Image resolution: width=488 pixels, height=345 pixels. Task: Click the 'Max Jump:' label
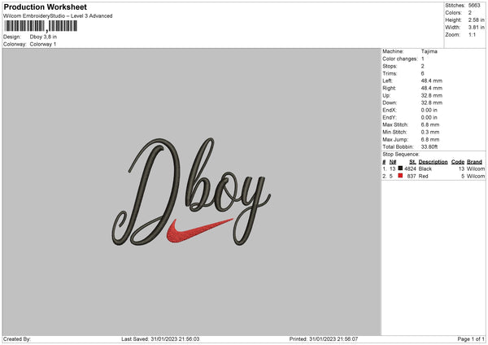coord(395,139)
